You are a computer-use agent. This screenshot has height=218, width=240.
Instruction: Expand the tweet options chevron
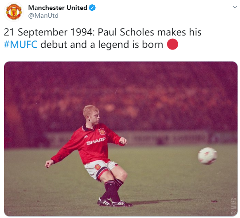tap(235, 7)
